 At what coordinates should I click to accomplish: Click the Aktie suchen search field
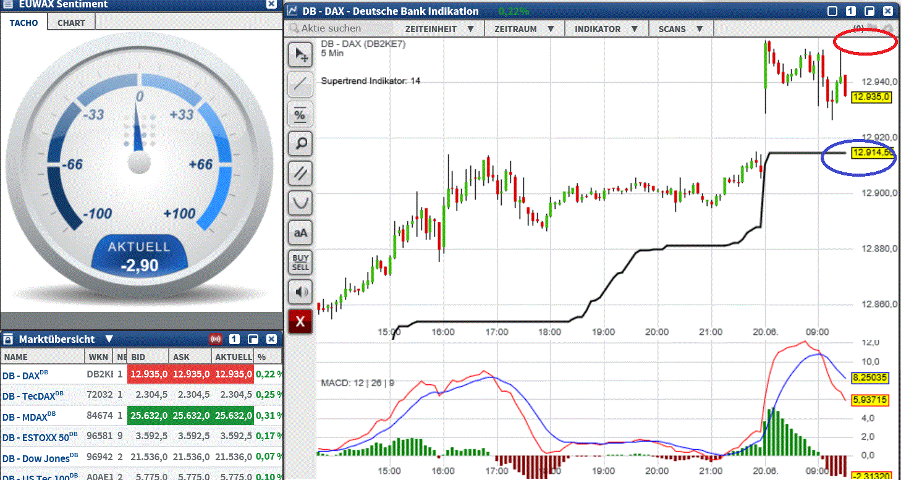[x=337, y=28]
